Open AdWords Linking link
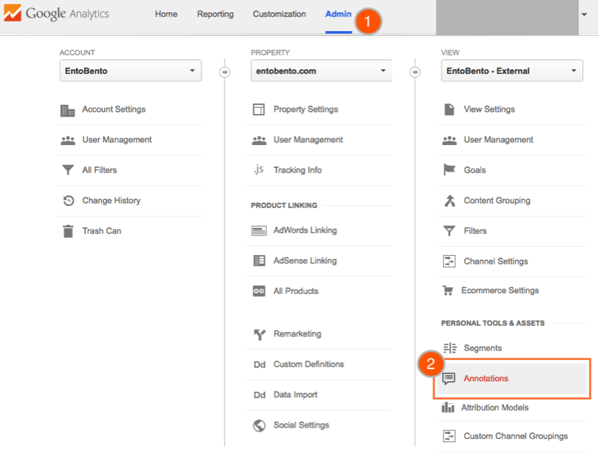Viewport: 599px width, 452px height. tap(306, 230)
